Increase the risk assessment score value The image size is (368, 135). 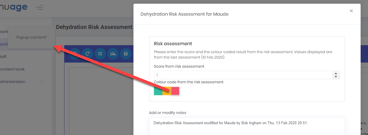click(336, 73)
